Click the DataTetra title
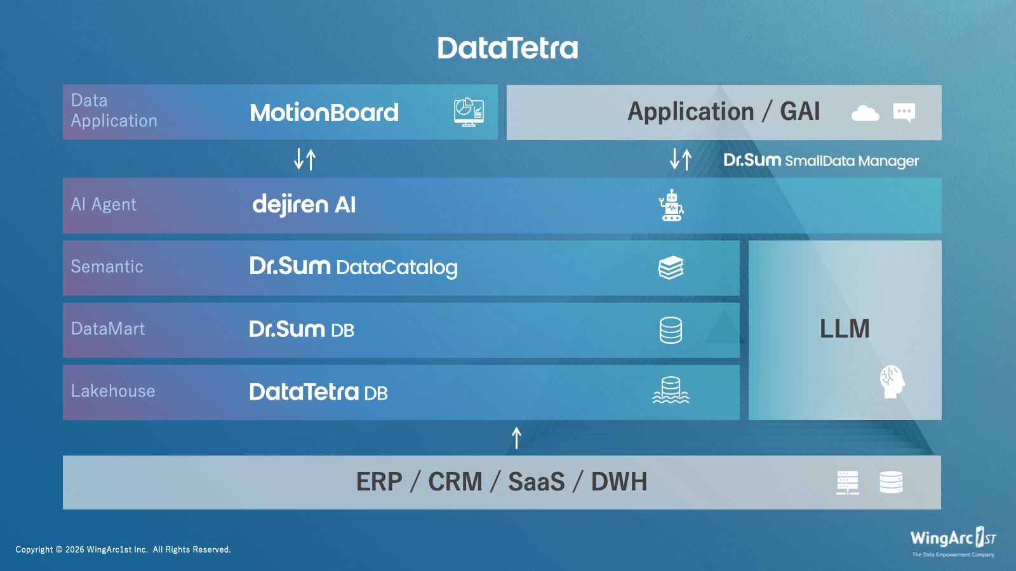 pyautogui.click(x=508, y=48)
